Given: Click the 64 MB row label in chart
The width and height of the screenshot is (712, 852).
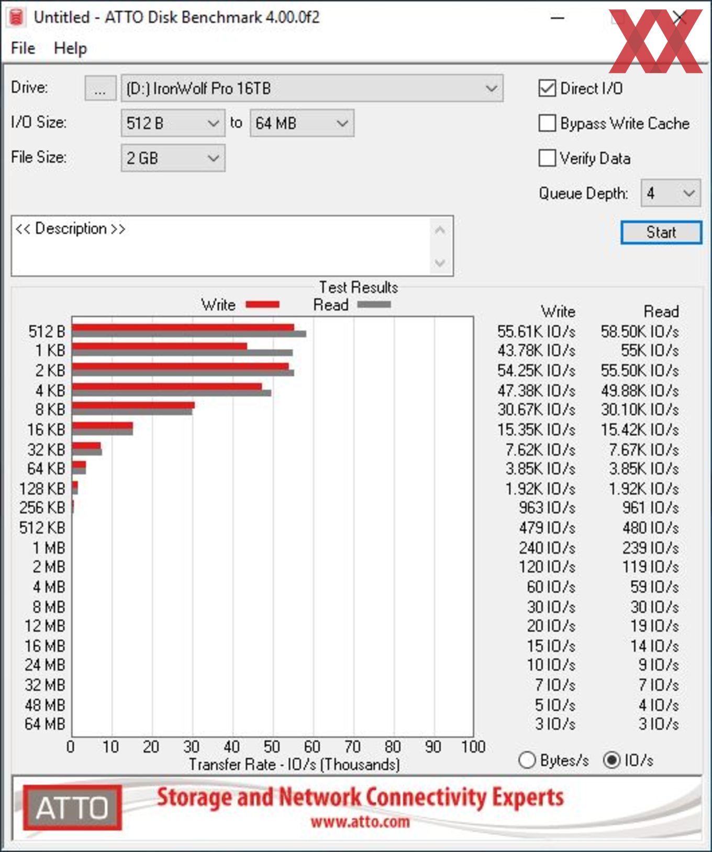Looking at the screenshot, I should [x=44, y=724].
